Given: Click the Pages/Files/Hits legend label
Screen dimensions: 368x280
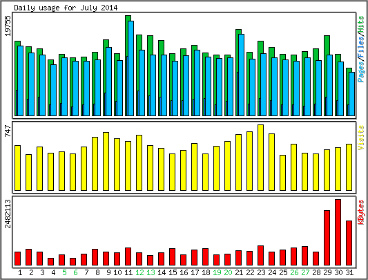Looking at the screenshot, I should [361, 49].
